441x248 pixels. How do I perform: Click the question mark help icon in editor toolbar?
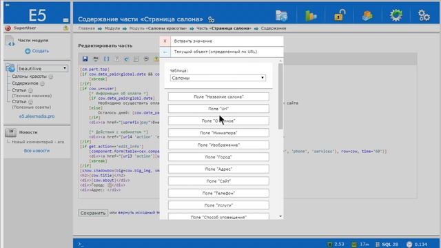coord(116,59)
